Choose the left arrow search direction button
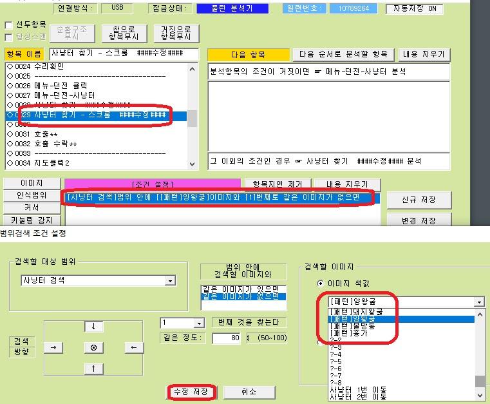This screenshot has width=490, height=404. (133, 348)
